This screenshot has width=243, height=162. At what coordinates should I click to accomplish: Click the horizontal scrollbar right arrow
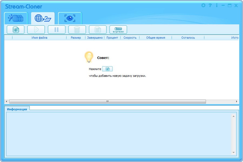tap(237, 102)
